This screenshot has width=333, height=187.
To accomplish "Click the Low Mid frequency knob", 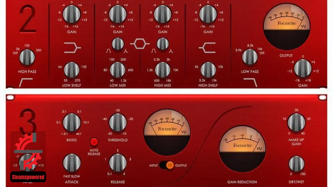I will coord(118,70).
